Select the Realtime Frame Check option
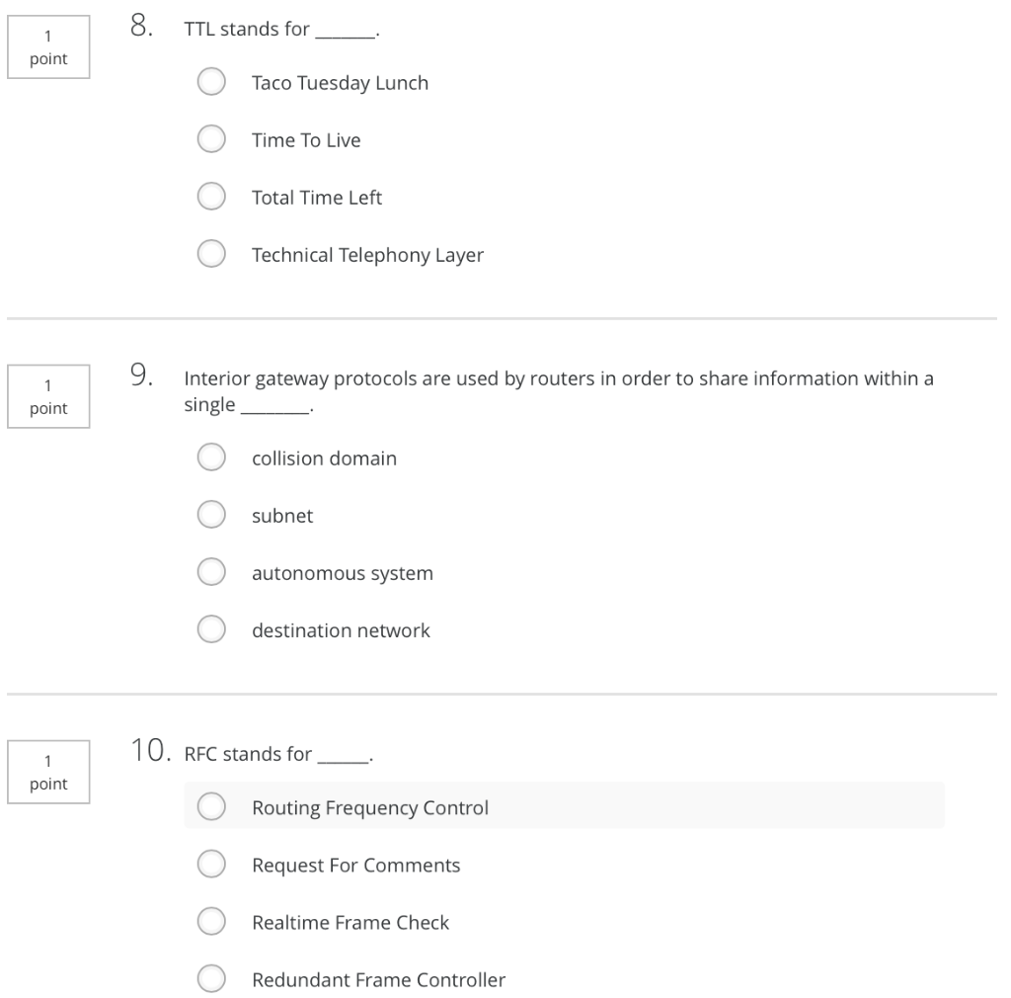The height and width of the screenshot is (998, 1011). (211, 922)
